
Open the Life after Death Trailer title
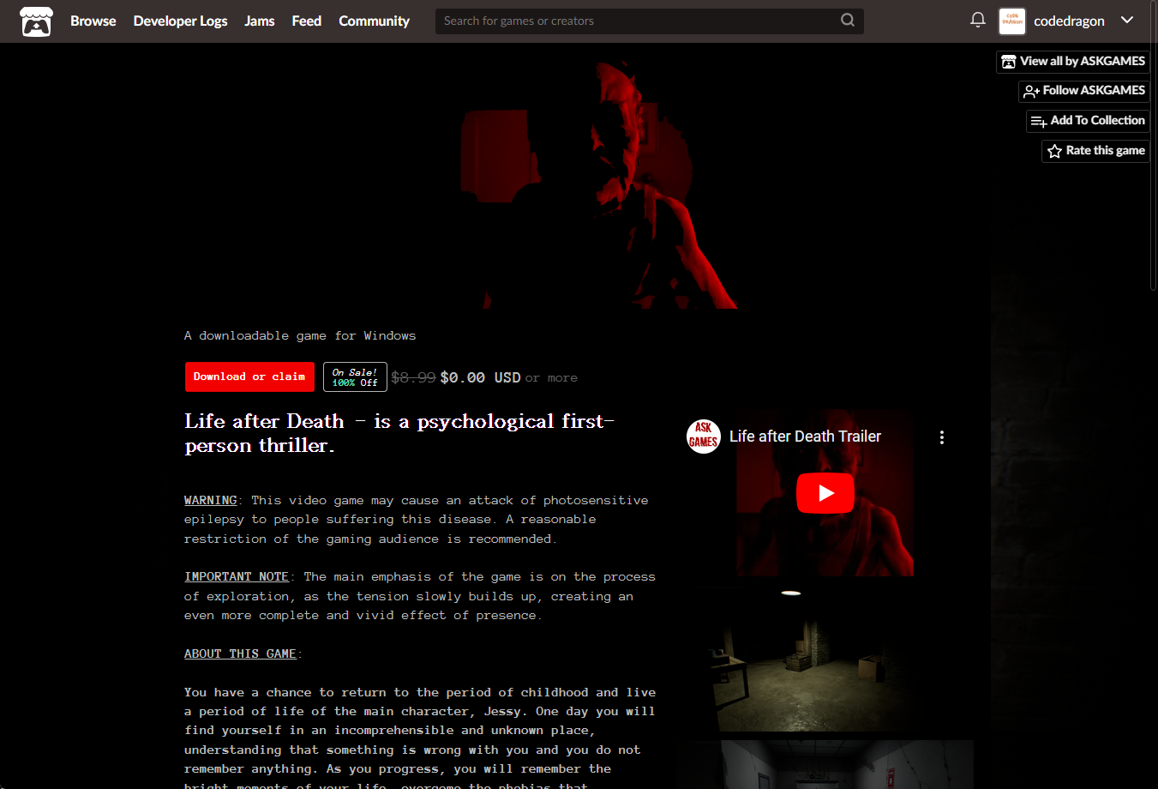pos(805,437)
